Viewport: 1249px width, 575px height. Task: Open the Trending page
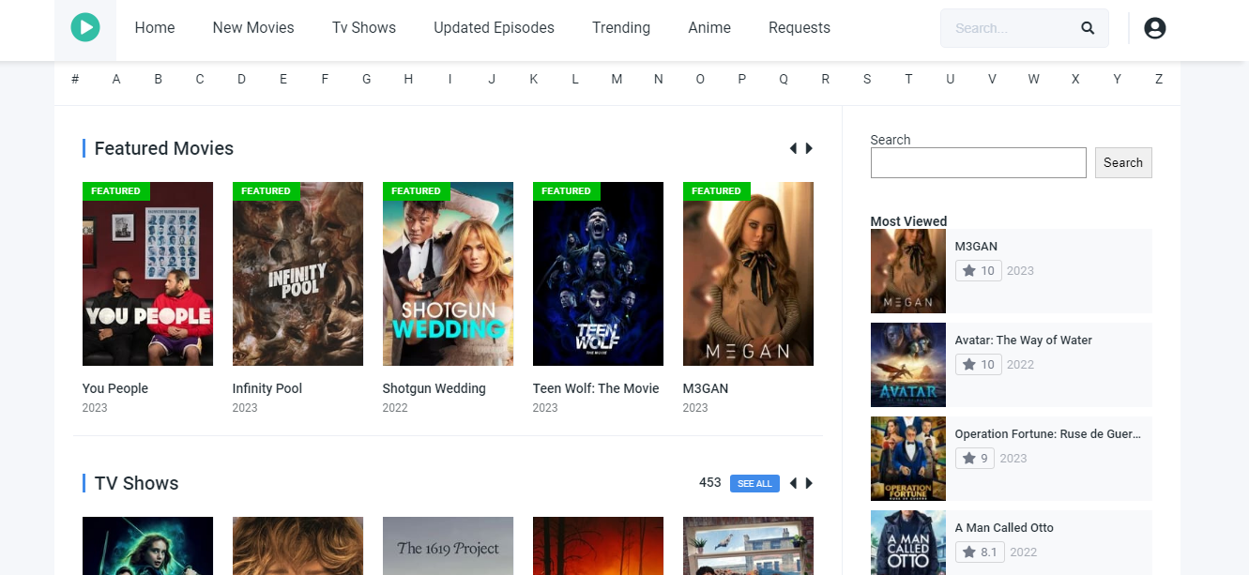(x=621, y=28)
